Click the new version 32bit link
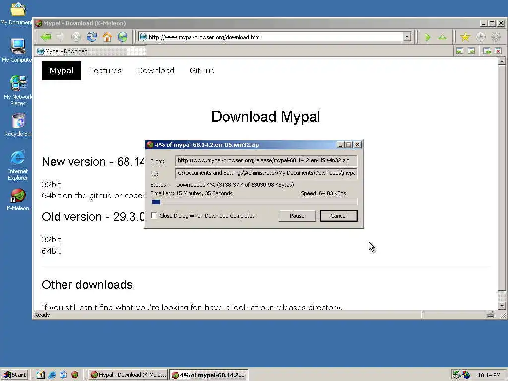Screen dimensions: 508x381 click(x=51, y=184)
